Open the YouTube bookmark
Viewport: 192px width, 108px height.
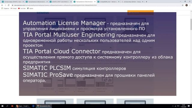pyautogui.click(x=22, y=8)
